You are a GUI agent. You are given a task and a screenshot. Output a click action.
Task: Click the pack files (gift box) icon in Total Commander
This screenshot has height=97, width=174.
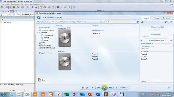41,7
